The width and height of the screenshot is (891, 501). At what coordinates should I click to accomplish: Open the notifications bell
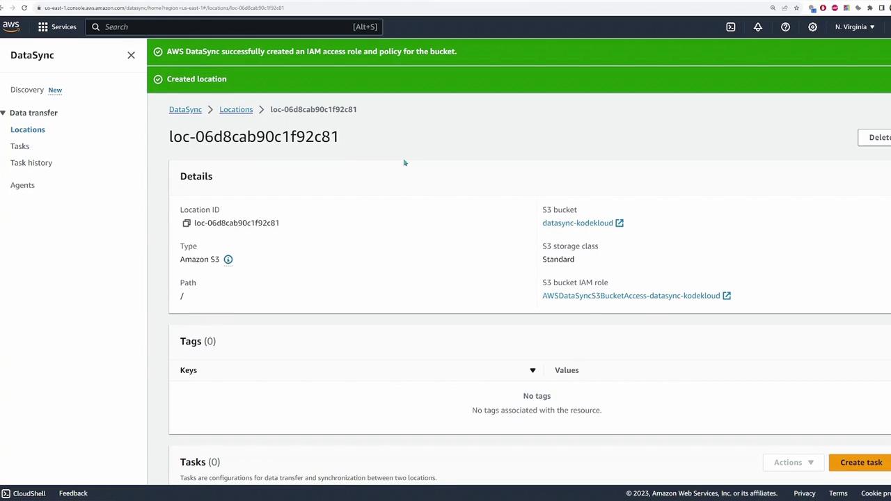click(x=758, y=26)
